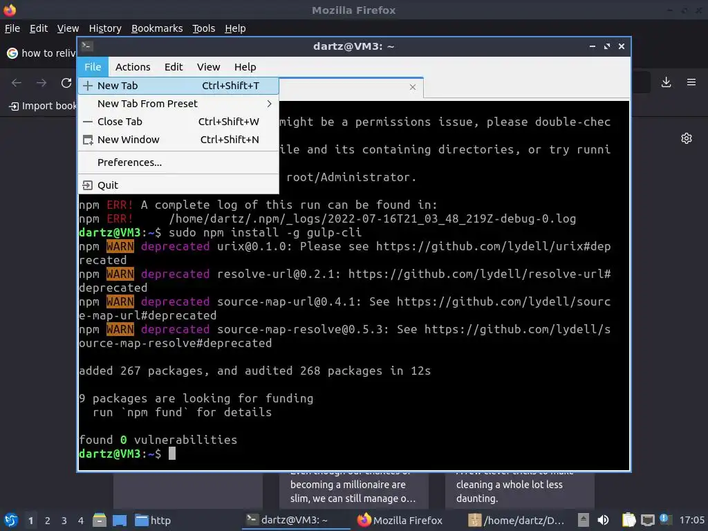Switch to Mozilla Firefox taskbar entry
Viewport: 708px width, 531px height.
[400, 520]
